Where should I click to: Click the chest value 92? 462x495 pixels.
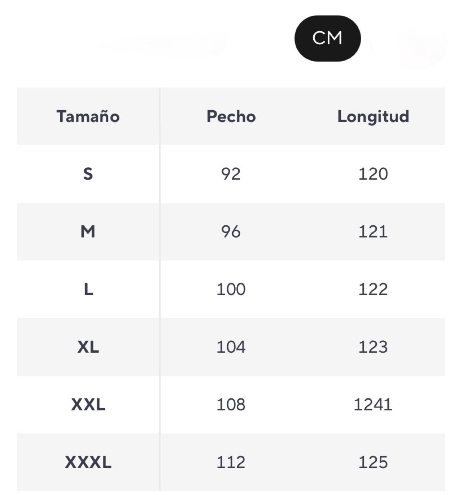231,174
